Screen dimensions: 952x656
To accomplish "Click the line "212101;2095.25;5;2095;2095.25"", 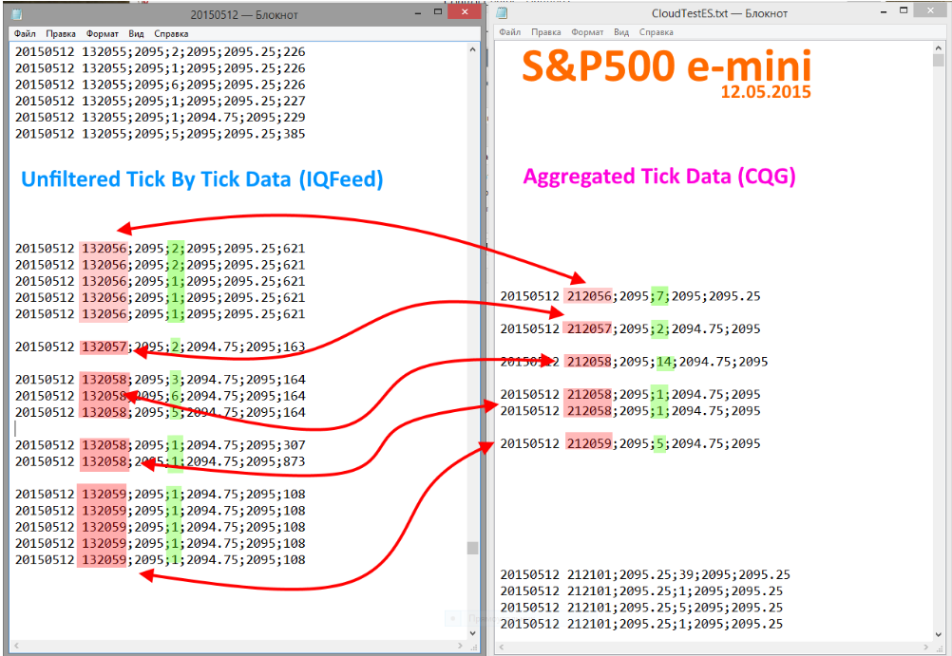I will (641, 609).
